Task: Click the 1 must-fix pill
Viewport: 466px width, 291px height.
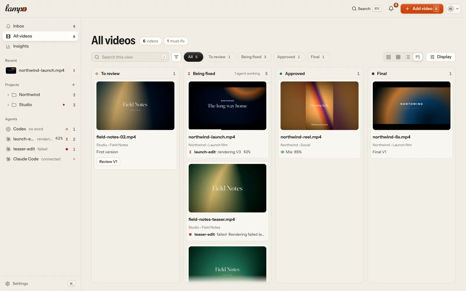Action: (x=176, y=41)
